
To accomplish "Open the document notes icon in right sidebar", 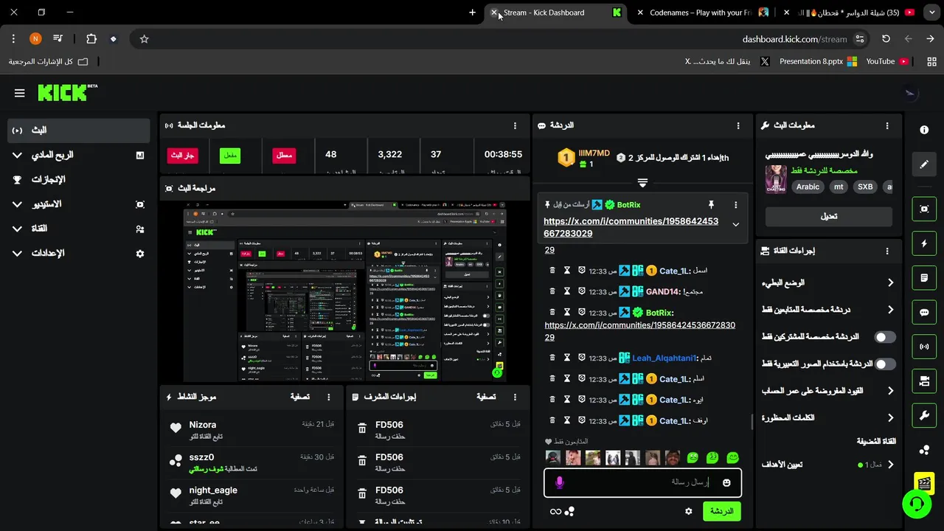I will click(924, 278).
